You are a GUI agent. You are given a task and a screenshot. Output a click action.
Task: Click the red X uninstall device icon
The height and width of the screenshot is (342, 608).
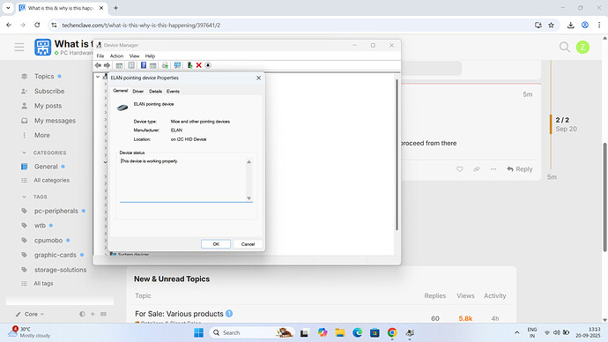pos(198,65)
